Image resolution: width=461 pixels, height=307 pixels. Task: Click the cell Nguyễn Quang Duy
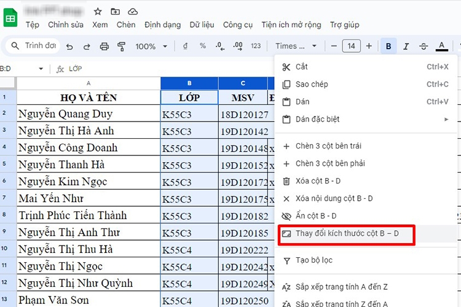point(89,114)
